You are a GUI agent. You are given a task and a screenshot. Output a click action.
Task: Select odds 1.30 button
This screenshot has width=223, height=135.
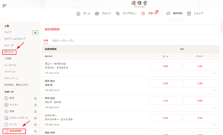point(165,118)
